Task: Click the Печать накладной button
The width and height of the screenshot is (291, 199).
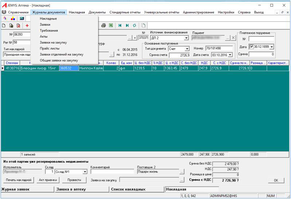Action: 18,180
